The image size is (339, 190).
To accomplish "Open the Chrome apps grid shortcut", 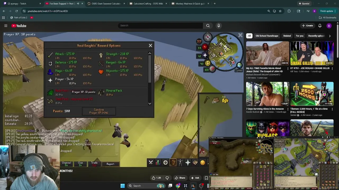I will pyautogui.click(x=3, y=18).
